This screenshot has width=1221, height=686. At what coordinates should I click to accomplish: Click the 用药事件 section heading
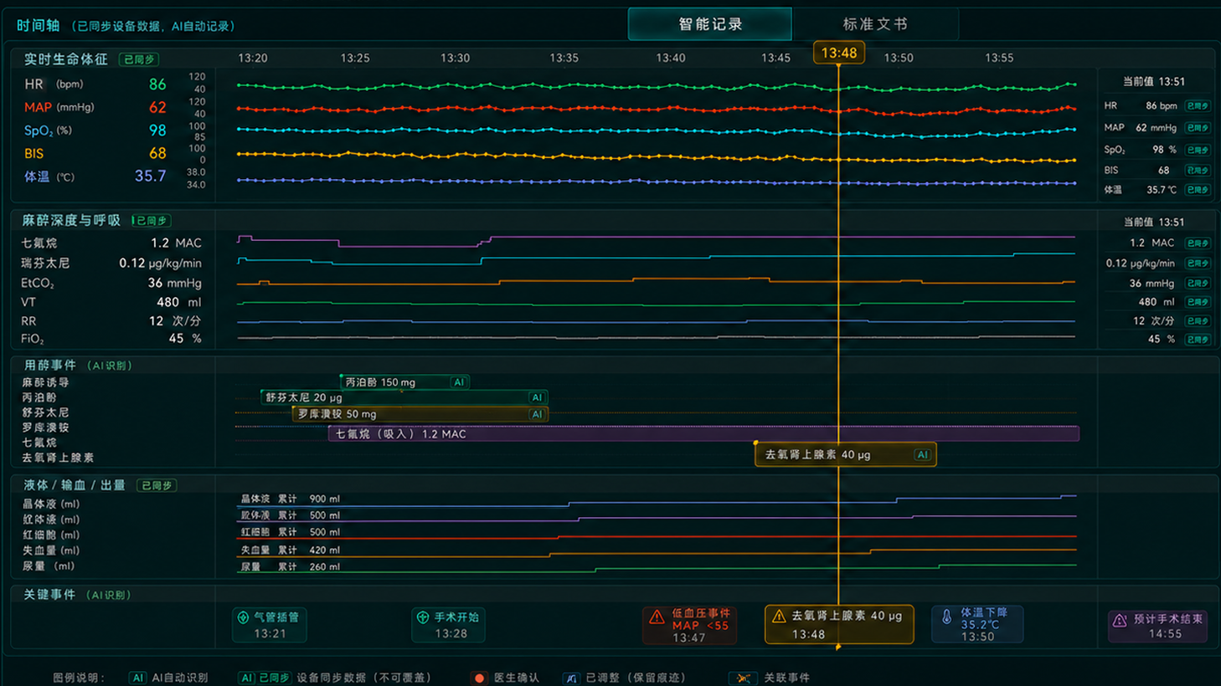49,366
